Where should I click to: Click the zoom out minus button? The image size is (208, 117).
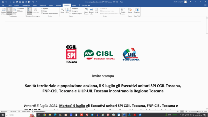pyautogui.click(x=189, y=112)
